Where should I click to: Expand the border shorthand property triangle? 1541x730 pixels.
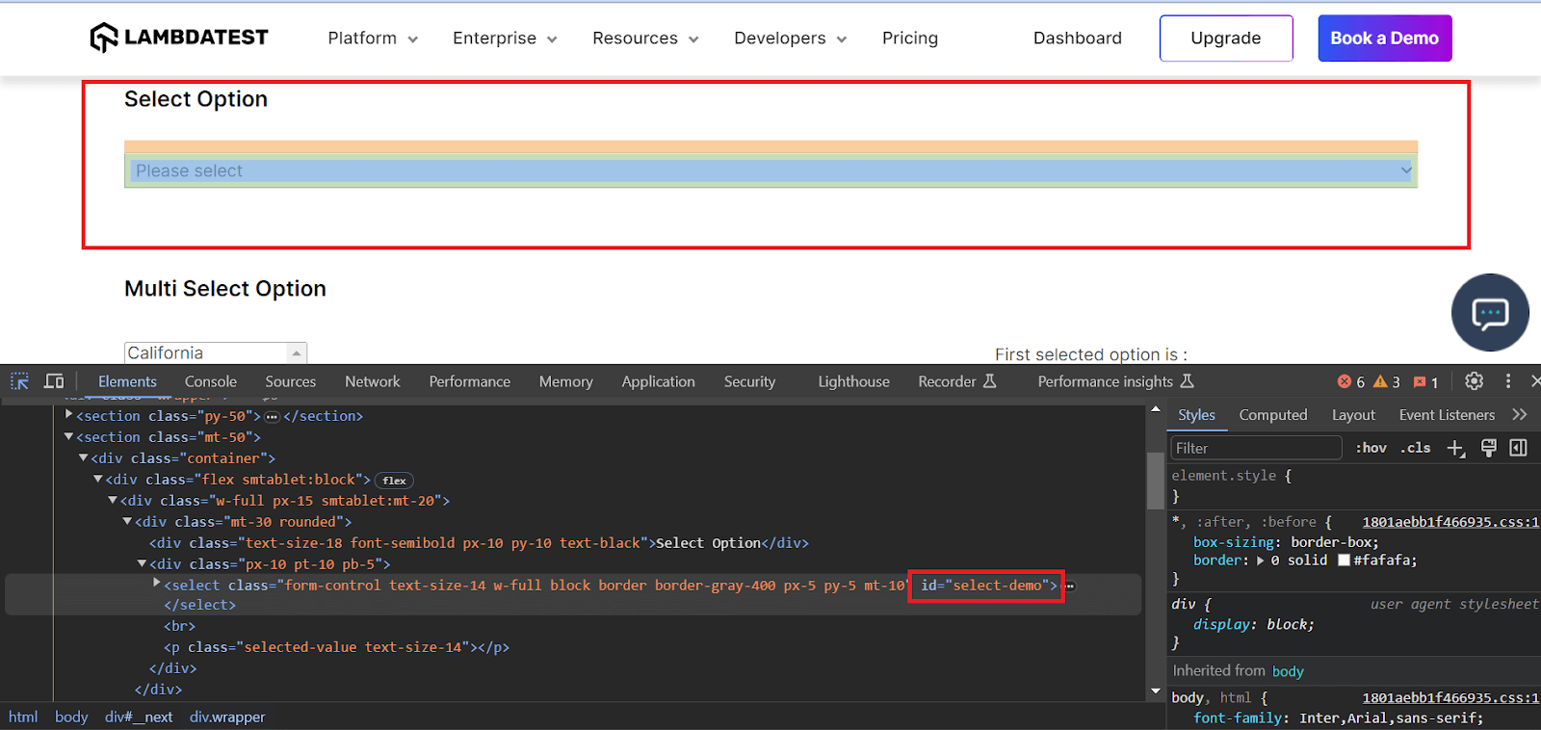(x=1261, y=561)
